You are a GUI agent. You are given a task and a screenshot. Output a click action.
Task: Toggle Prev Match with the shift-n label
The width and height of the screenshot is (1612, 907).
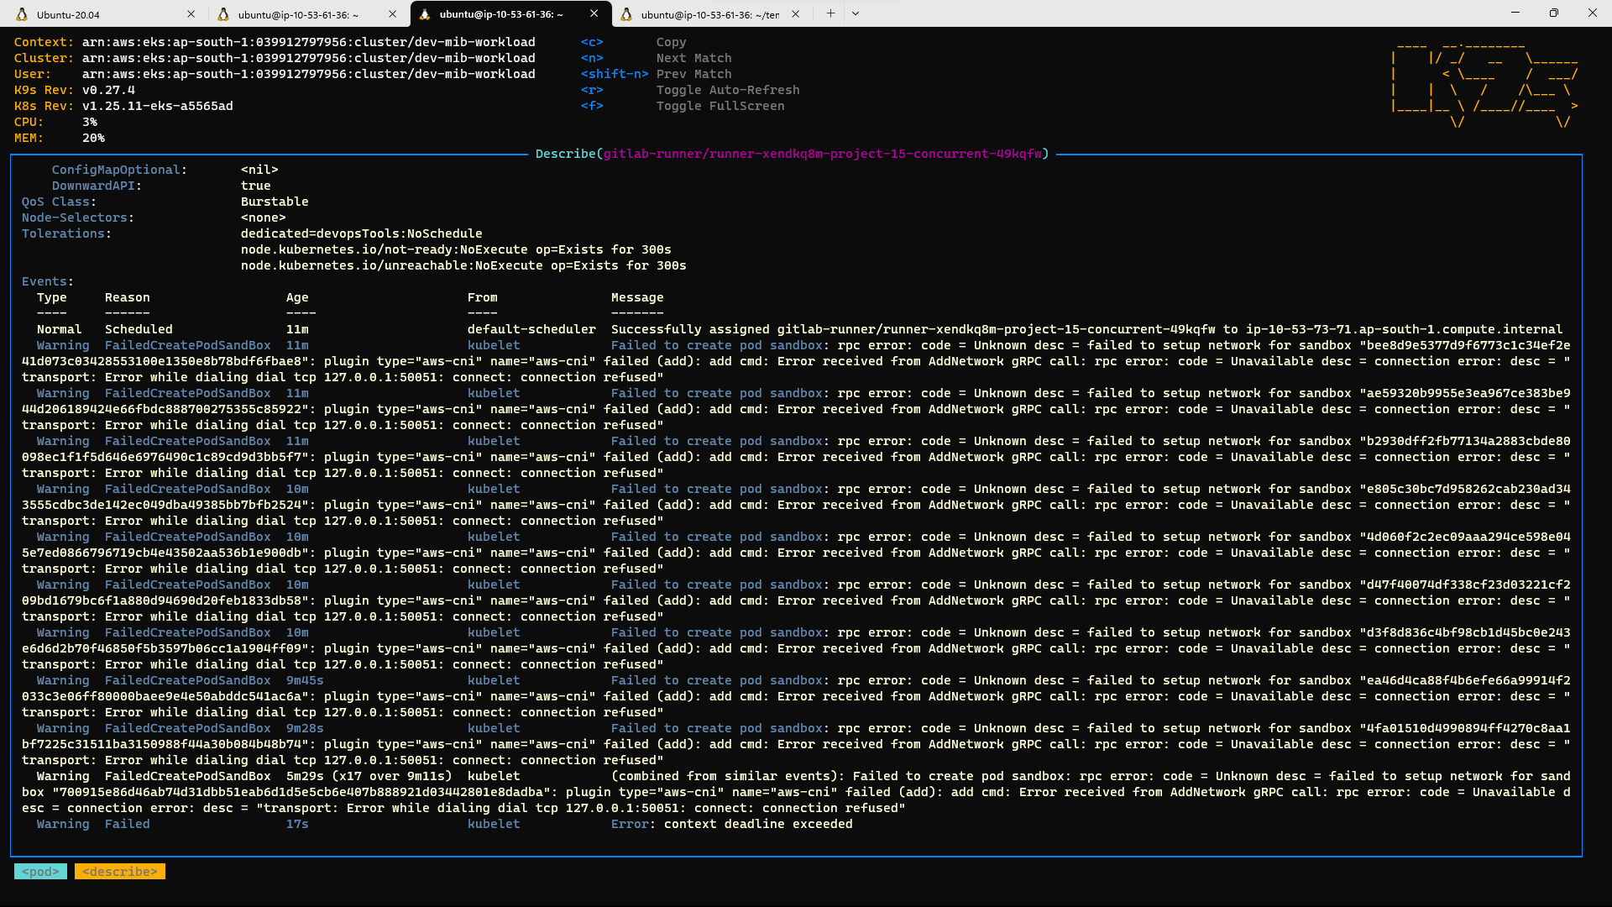pyautogui.click(x=615, y=74)
